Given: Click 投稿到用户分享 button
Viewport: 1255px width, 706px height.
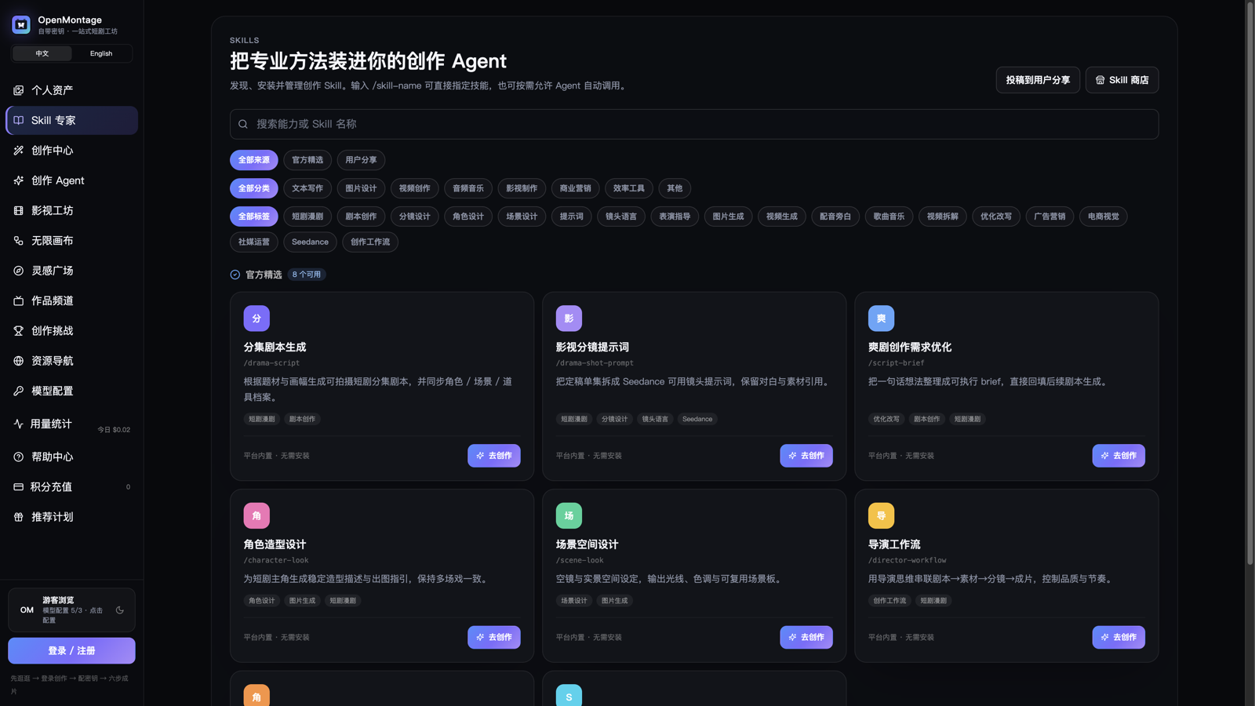Looking at the screenshot, I should click(1038, 80).
